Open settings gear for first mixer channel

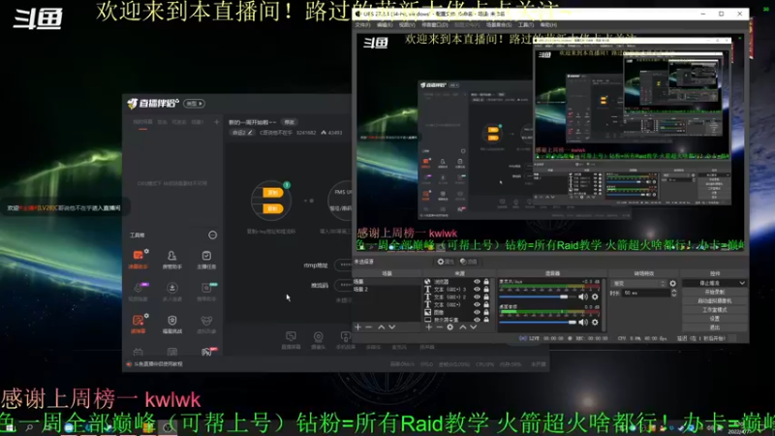click(x=595, y=296)
